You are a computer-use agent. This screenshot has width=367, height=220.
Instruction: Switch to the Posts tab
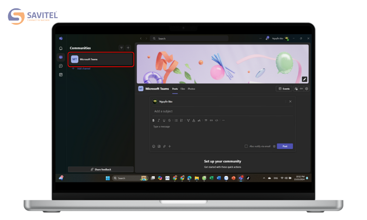(x=175, y=89)
